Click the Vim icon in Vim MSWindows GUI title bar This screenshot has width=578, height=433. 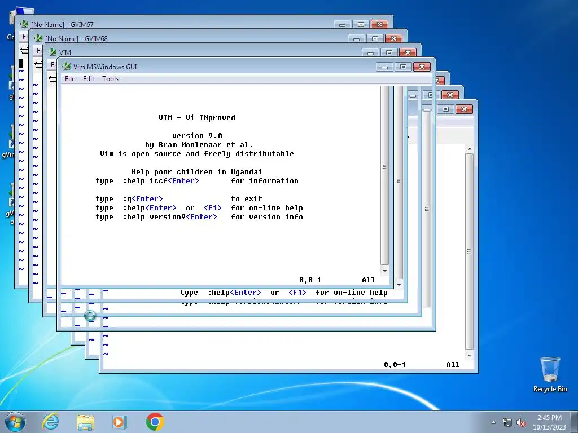click(x=67, y=67)
